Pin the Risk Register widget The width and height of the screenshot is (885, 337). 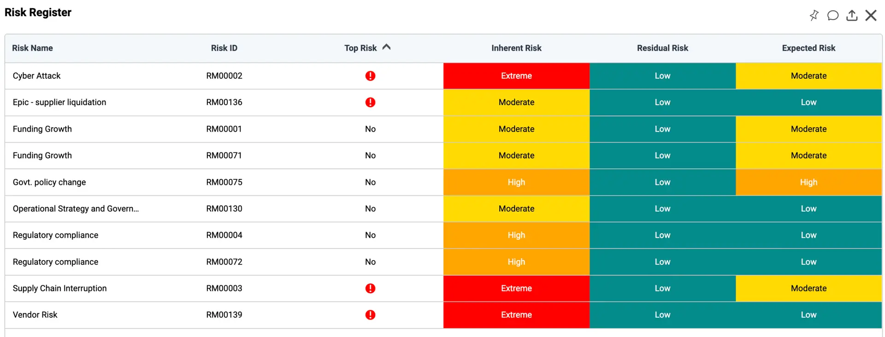coord(814,15)
